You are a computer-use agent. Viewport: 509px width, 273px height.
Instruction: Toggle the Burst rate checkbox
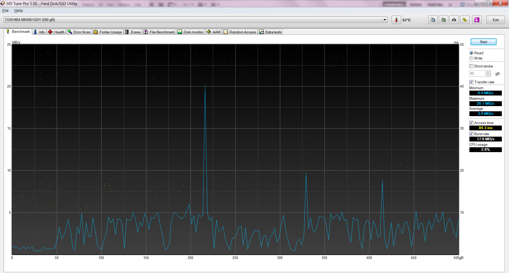(471, 134)
